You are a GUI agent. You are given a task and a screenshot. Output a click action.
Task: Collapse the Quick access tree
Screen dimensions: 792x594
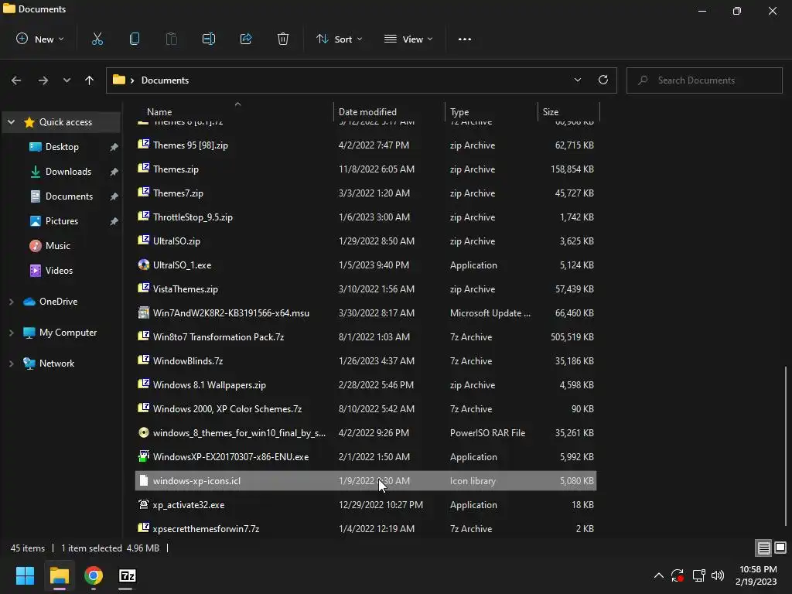(11, 121)
